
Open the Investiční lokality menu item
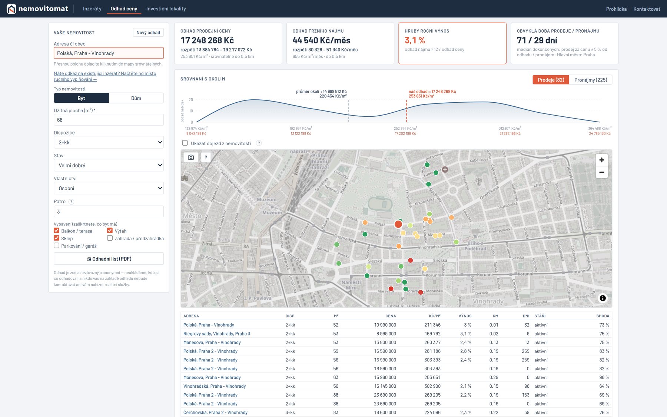(166, 9)
